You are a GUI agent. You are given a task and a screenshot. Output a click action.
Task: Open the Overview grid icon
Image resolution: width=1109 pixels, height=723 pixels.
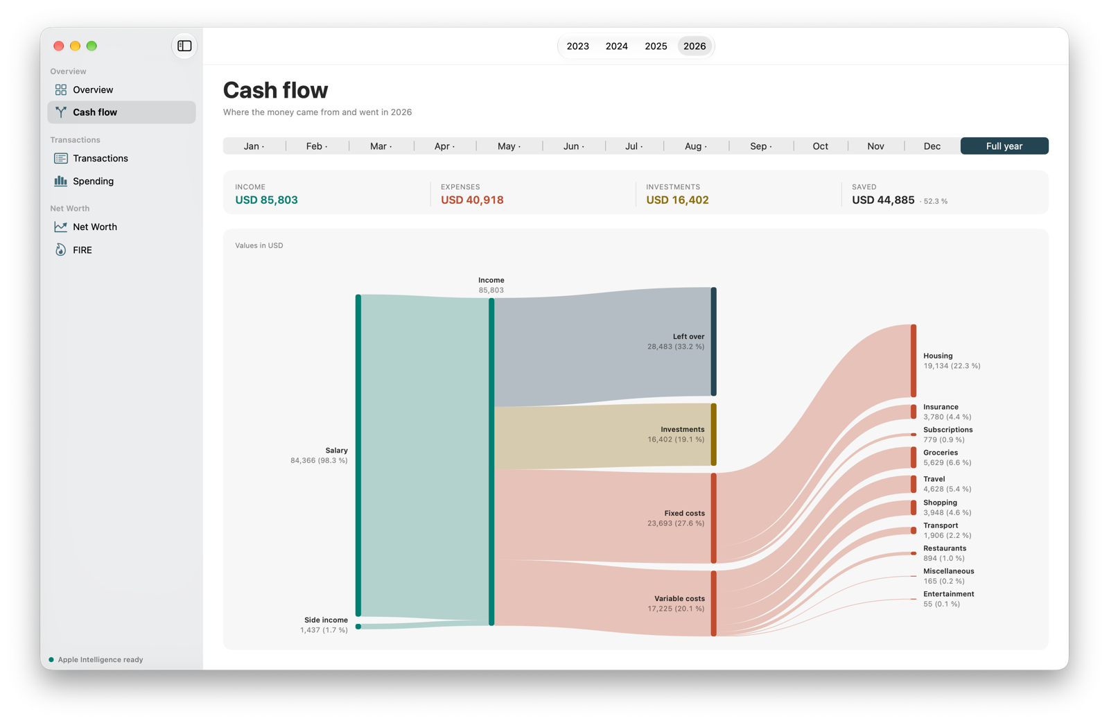61,89
